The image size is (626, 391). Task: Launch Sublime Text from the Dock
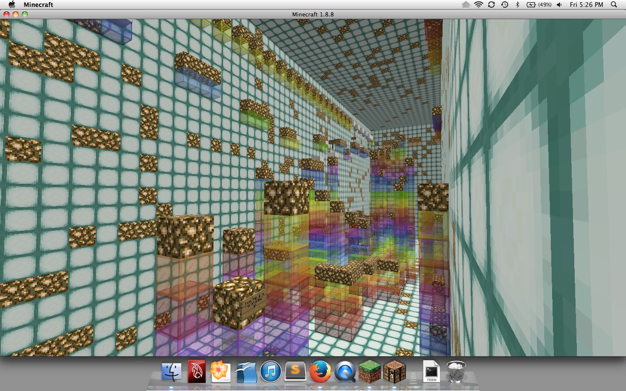[x=295, y=372]
